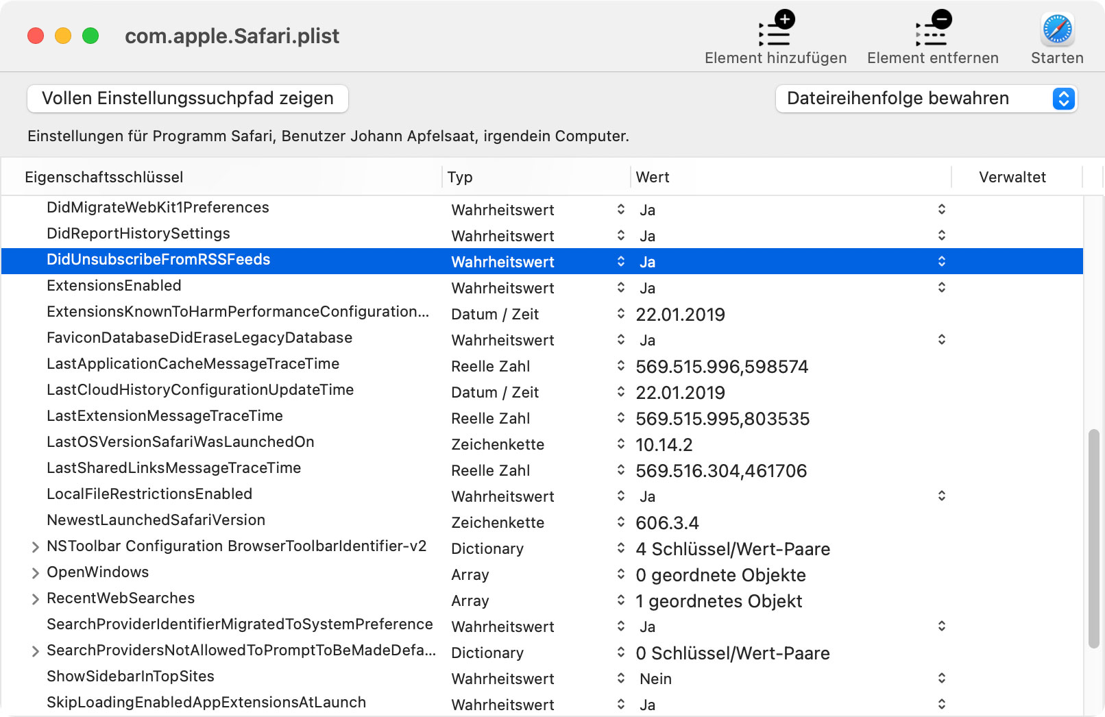Change type of NewestLaunchedSafariVersion
The width and height of the screenshot is (1105, 717).
[621, 522]
